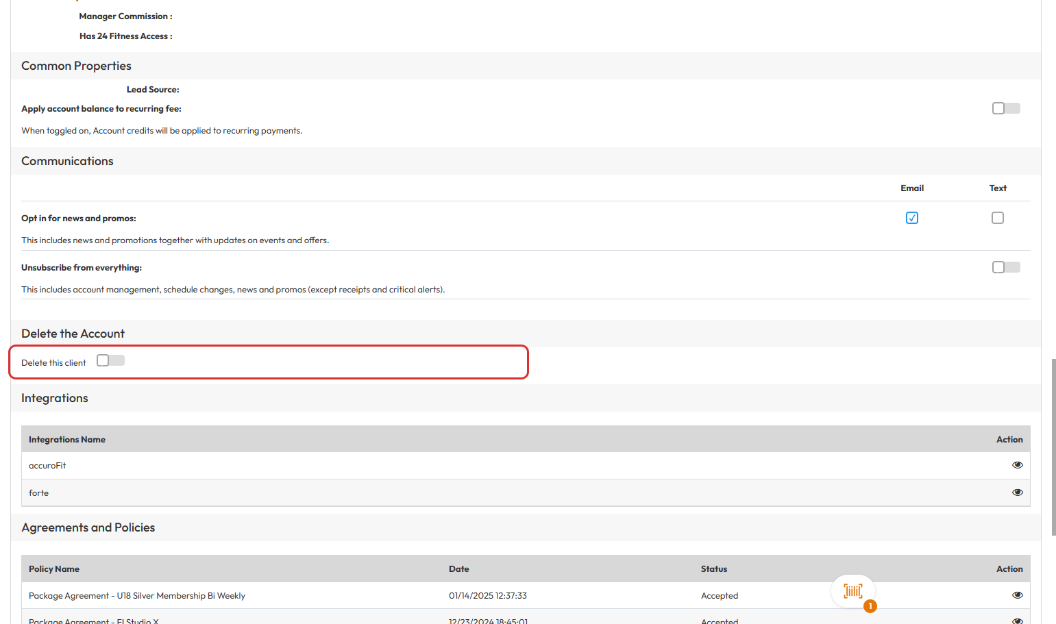This screenshot has height=624, width=1056.
Task: Open Package Agreement U18 Silver Membership row
Action: pos(137,596)
